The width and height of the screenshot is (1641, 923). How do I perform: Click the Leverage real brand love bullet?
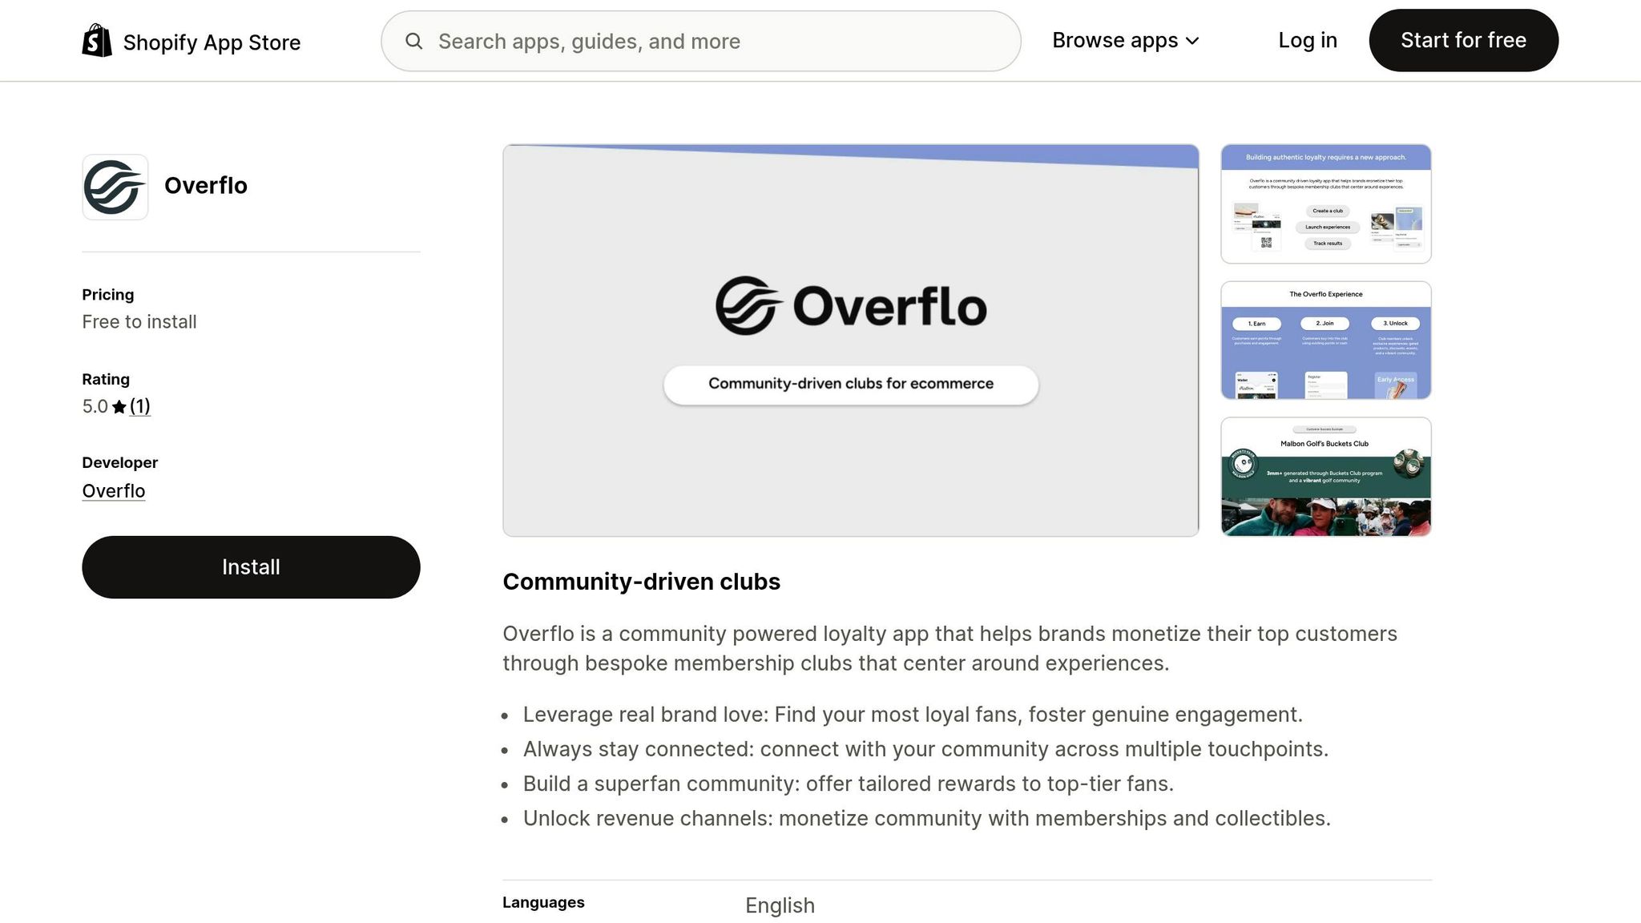pos(913,715)
